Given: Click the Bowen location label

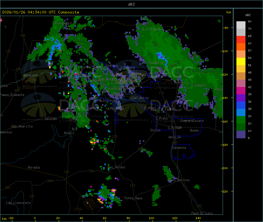Looking at the screenshot, I should 194,130.
